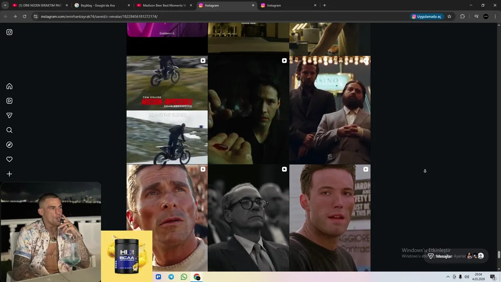Close the last Instagram tab
The image size is (501, 282).
pyautogui.click(x=315, y=5)
